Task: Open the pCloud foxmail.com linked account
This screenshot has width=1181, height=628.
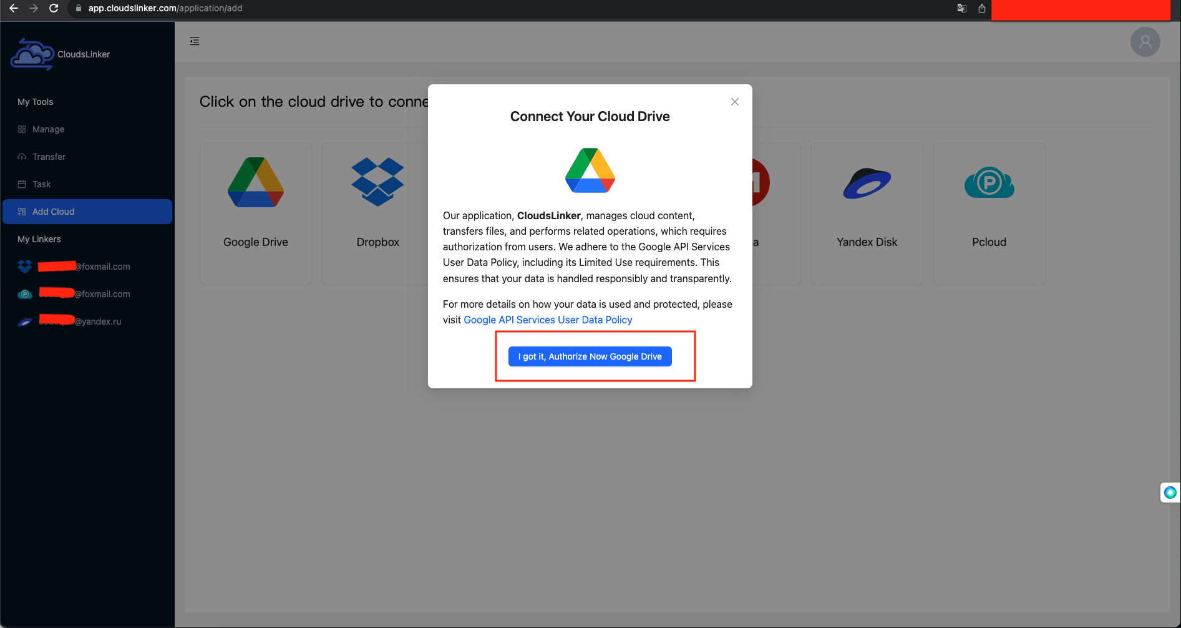Action: (87, 294)
